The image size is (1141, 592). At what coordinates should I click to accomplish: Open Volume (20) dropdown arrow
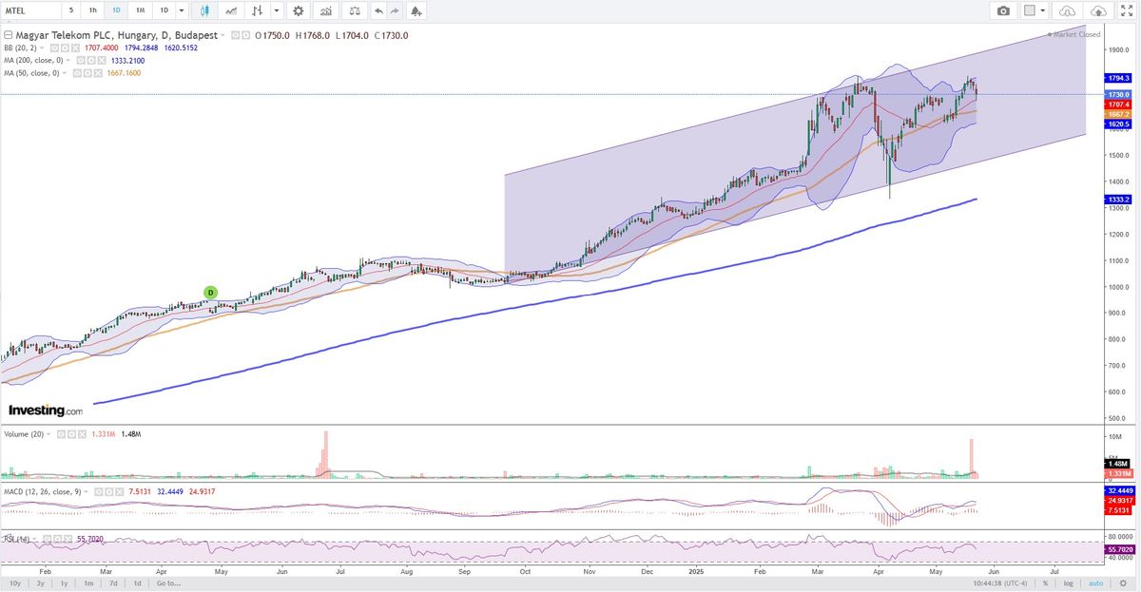point(49,433)
